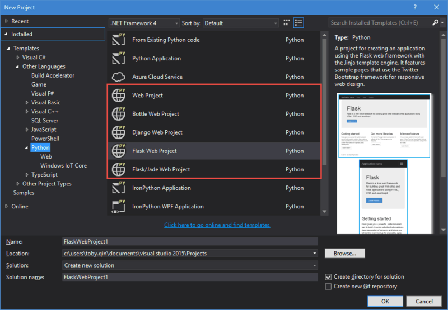Select the IronPython WPF Application icon
The width and height of the screenshot is (448, 310).
[119, 206]
